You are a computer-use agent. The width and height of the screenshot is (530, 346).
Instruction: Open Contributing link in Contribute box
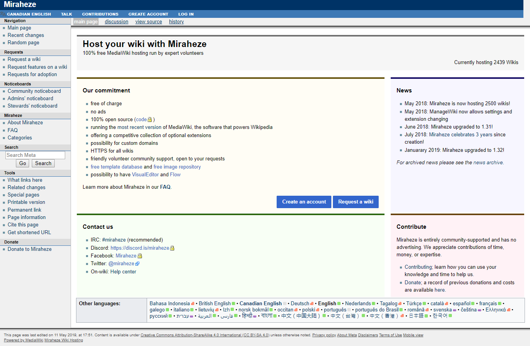coord(418,267)
